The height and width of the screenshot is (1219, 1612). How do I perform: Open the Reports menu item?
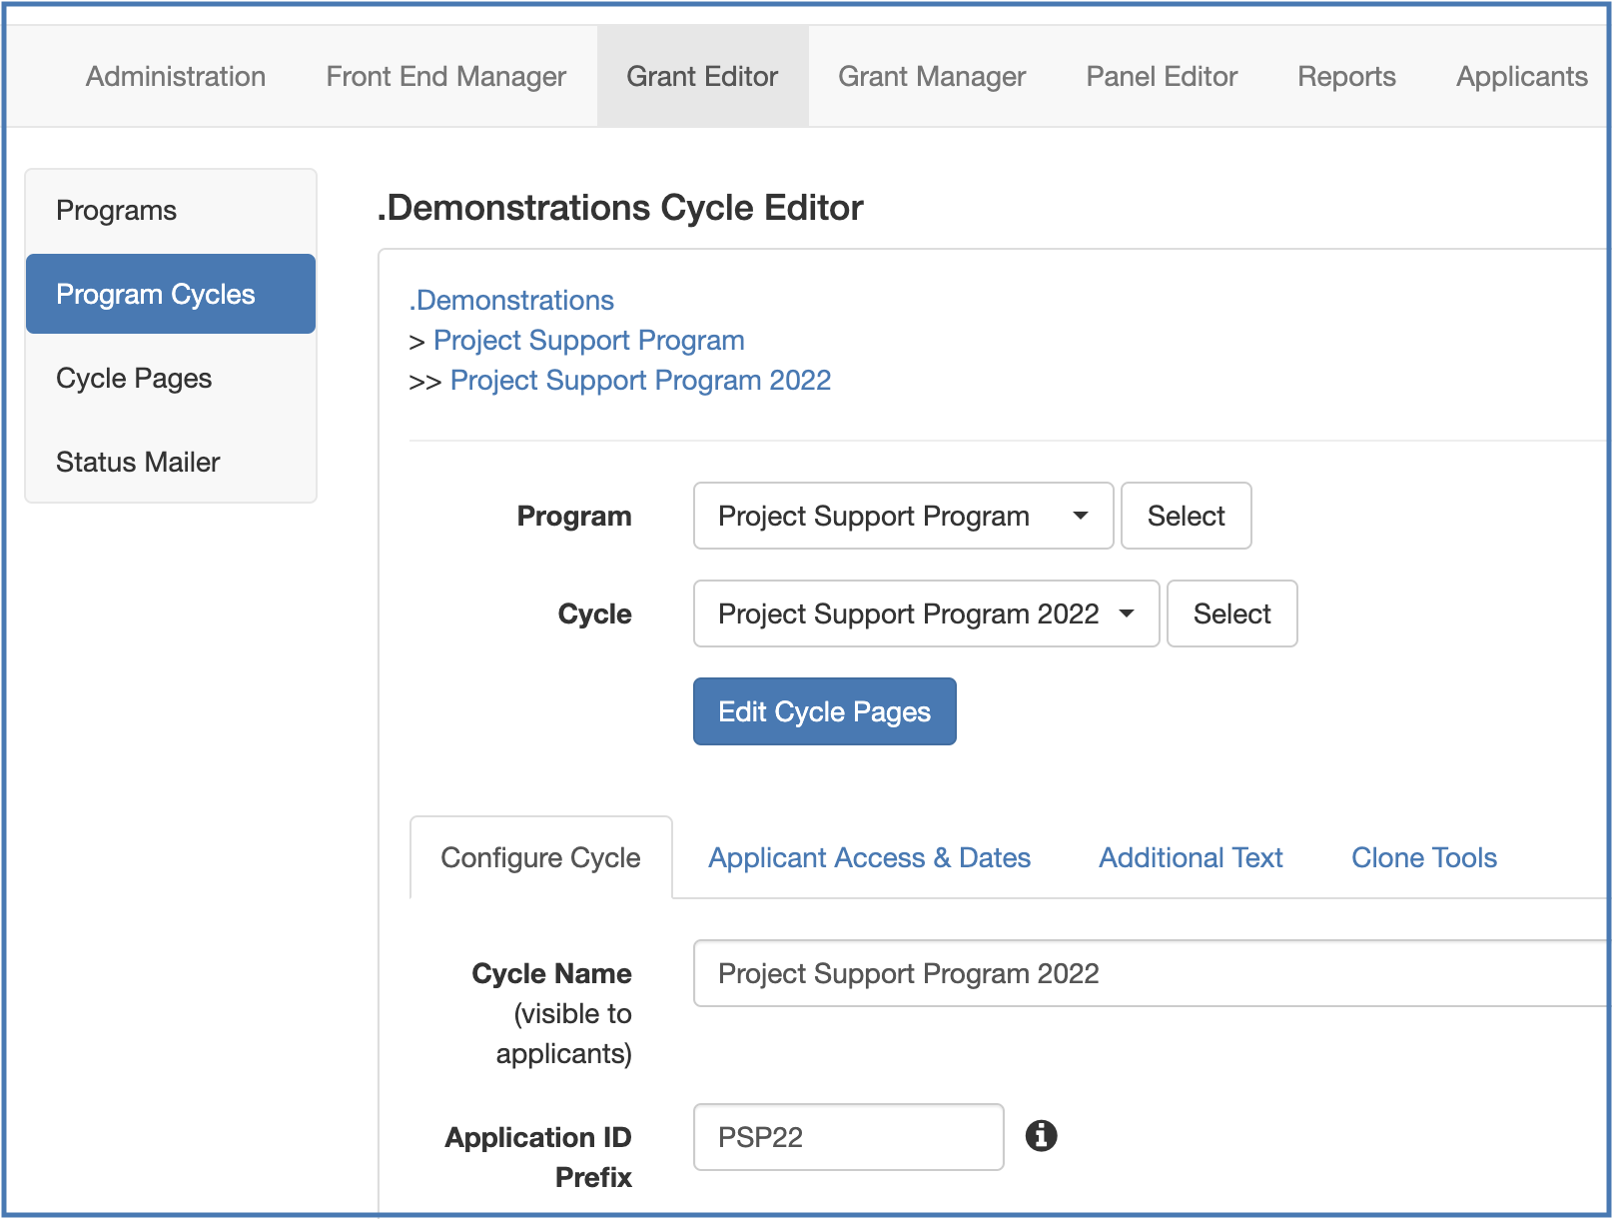[1346, 77]
